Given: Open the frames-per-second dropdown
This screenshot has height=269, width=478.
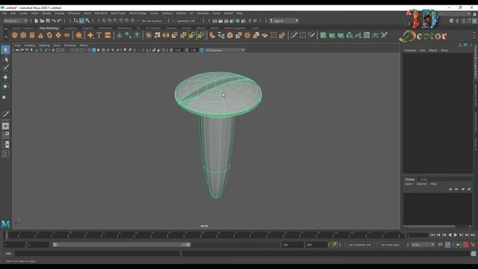Looking at the screenshot, I should [423, 244].
